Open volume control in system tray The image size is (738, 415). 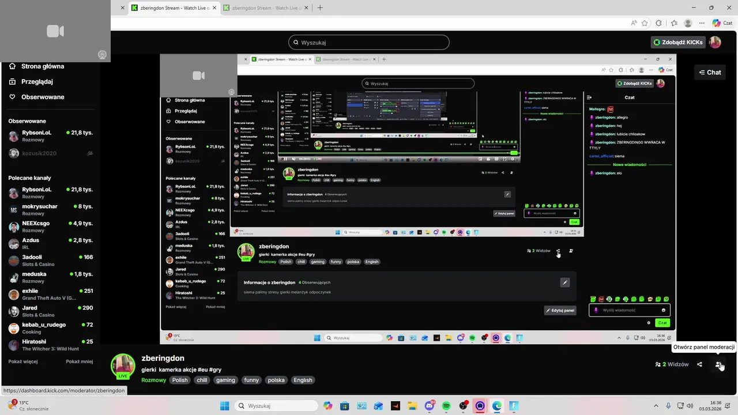click(689, 406)
